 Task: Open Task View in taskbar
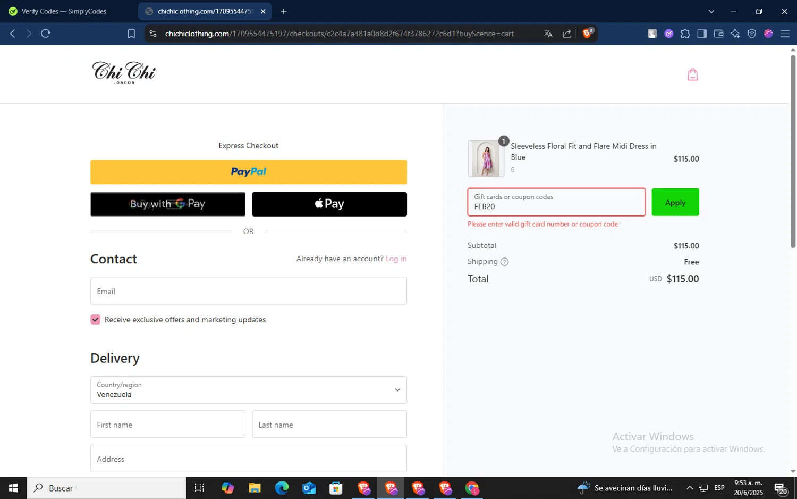coord(199,488)
